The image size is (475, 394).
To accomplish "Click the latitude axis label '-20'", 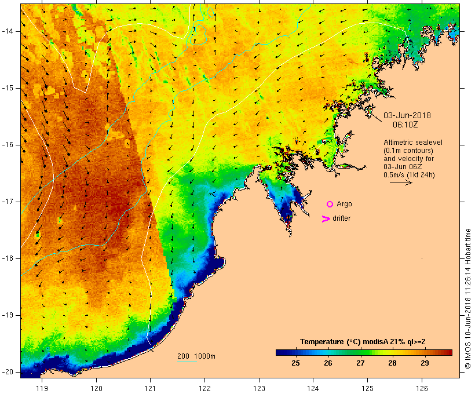I will [7, 372].
